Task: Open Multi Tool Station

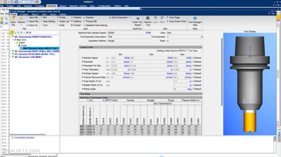Action: (137, 22)
